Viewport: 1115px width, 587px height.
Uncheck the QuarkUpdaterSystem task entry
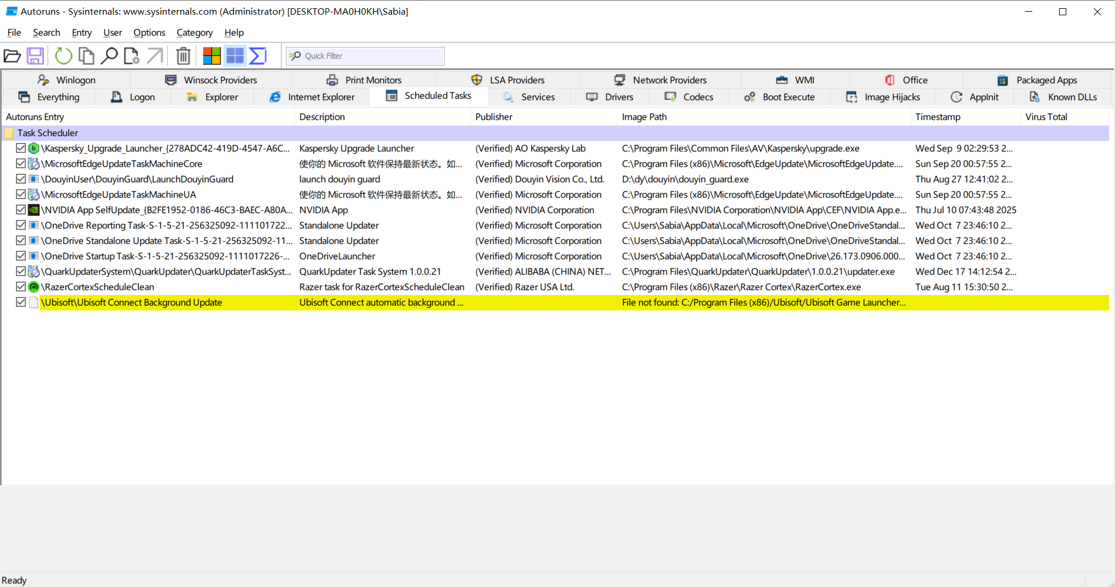pyautogui.click(x=21, y=272)
